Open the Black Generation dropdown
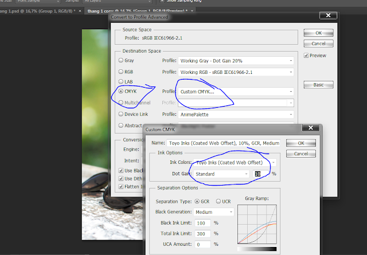Screen dimensions: 367x255 click(x=214, y=212)
